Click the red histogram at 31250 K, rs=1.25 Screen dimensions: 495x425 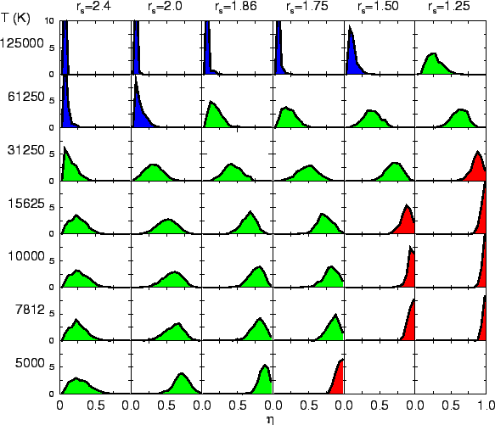[477, 169]
